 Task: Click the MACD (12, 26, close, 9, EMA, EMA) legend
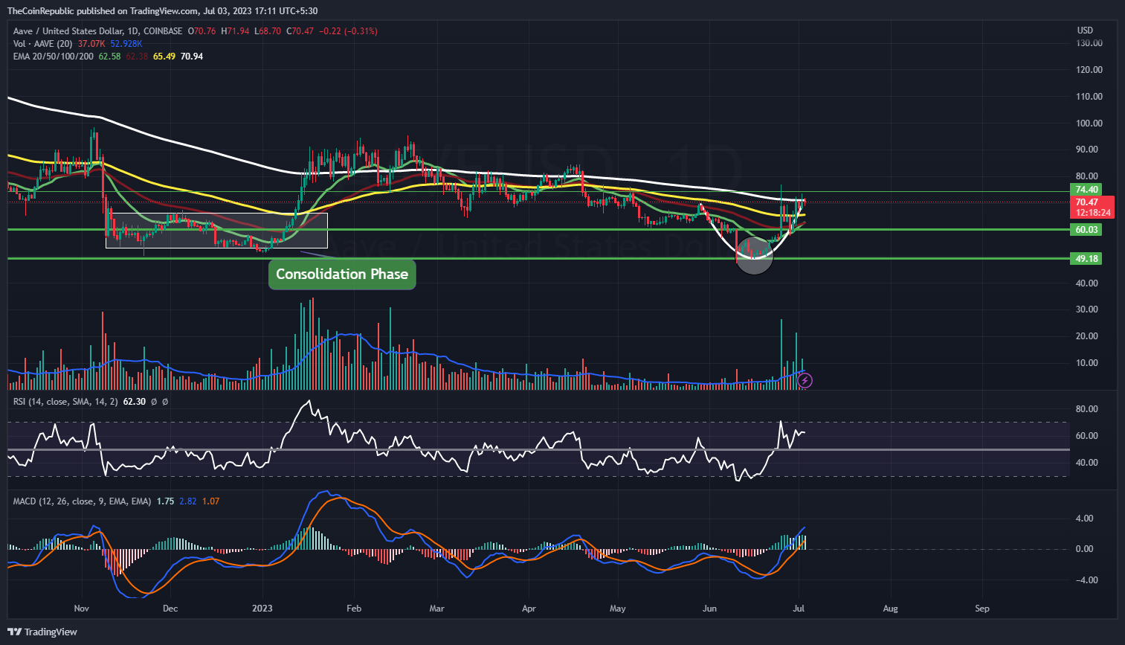pyautogui.click(x=82, y=501)
